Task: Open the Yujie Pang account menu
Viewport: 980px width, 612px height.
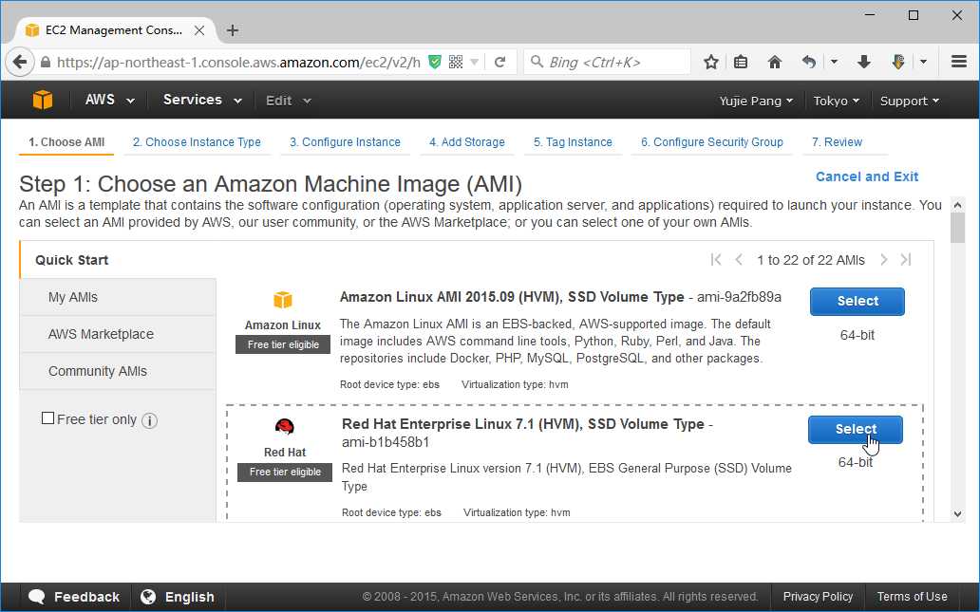Action: click(x=756, y=102)
